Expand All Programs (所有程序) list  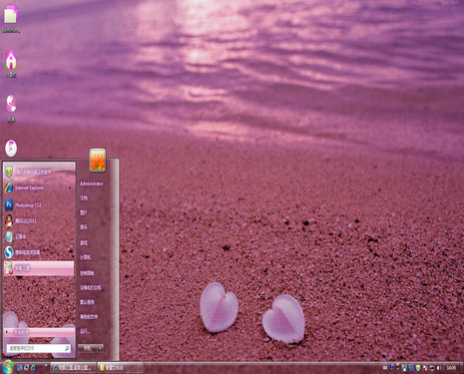pos(39,332)
